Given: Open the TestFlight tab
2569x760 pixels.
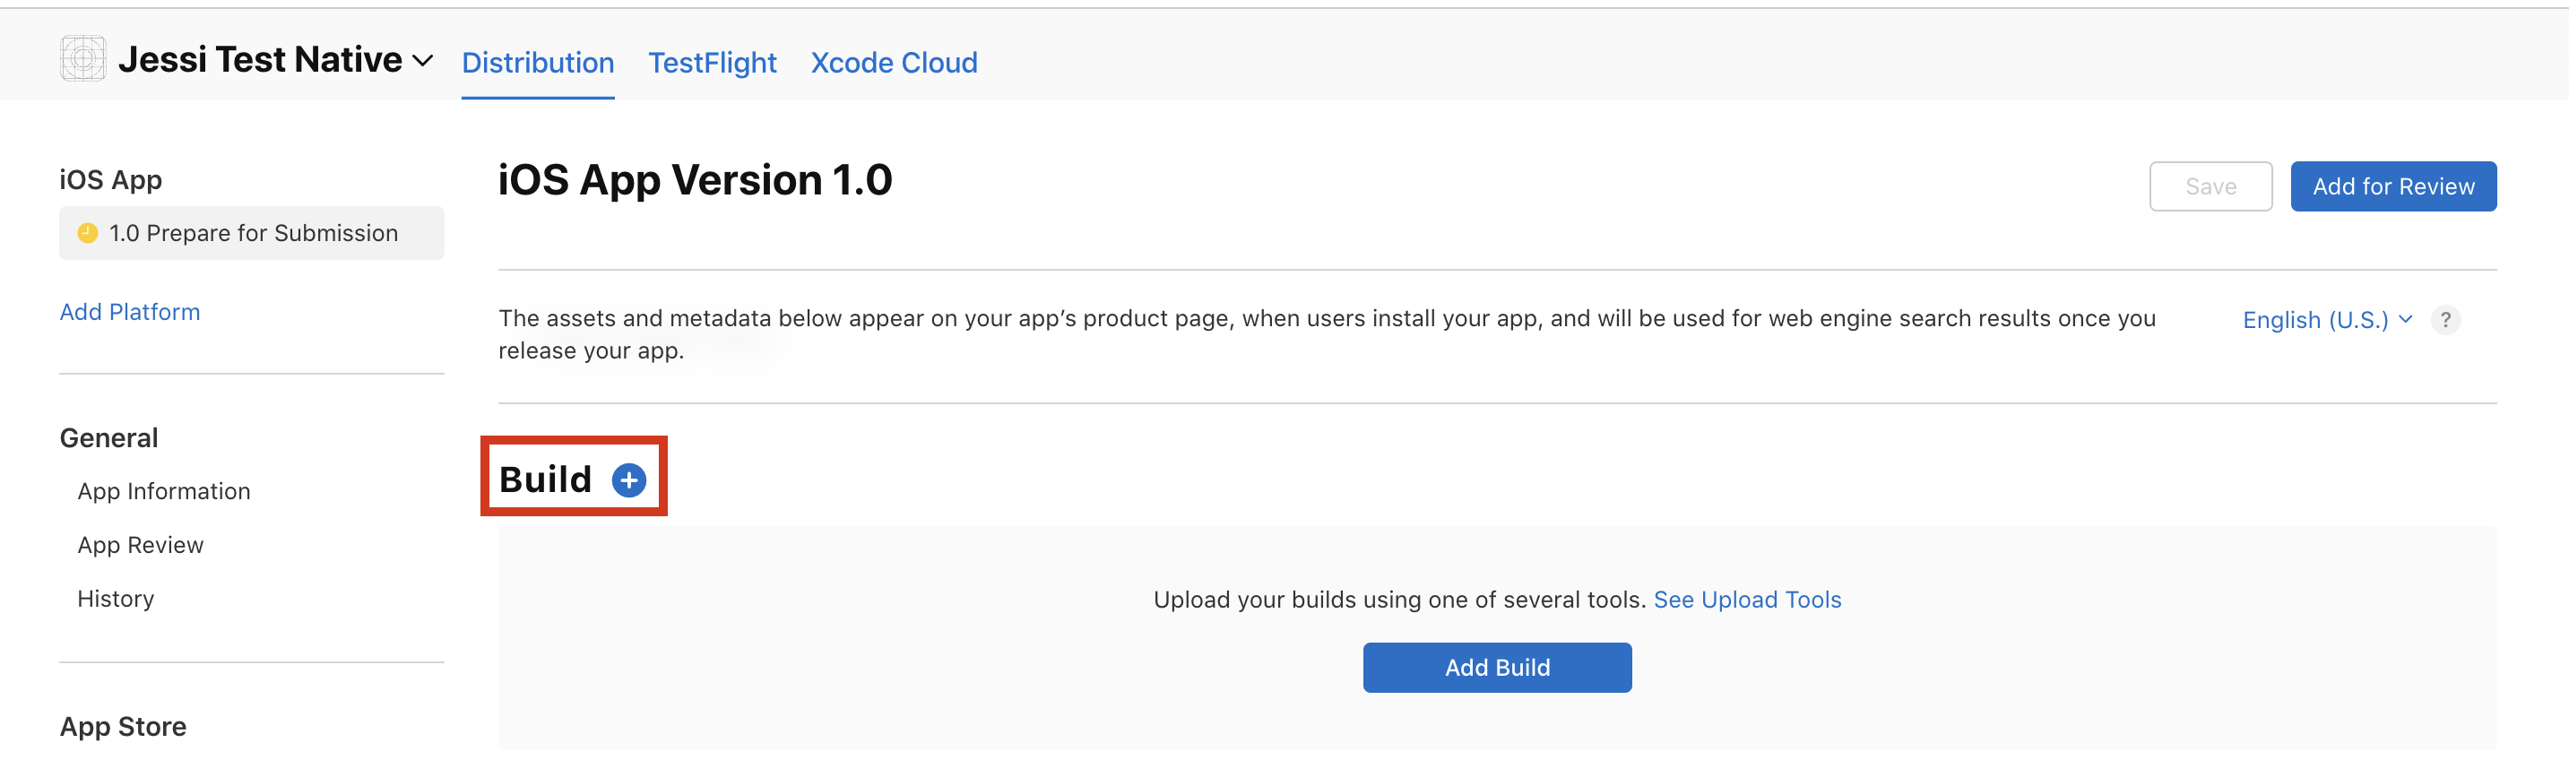Looking at the screenshot, I should [x=712, y=63].
